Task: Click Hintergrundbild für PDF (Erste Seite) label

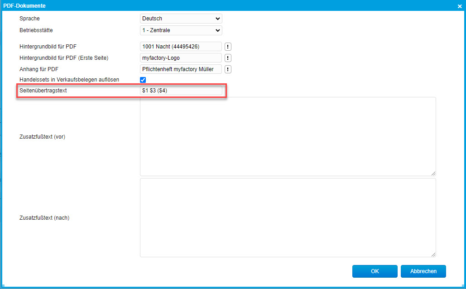Action: tap(64, 58)
